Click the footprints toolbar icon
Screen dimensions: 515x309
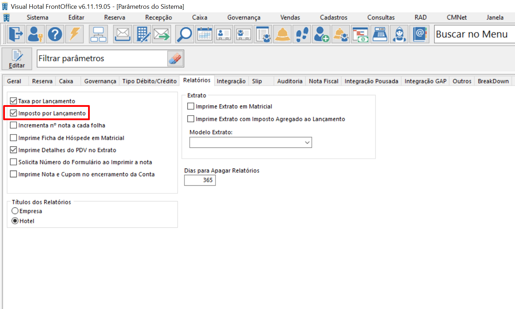click(x=302, y=34)
